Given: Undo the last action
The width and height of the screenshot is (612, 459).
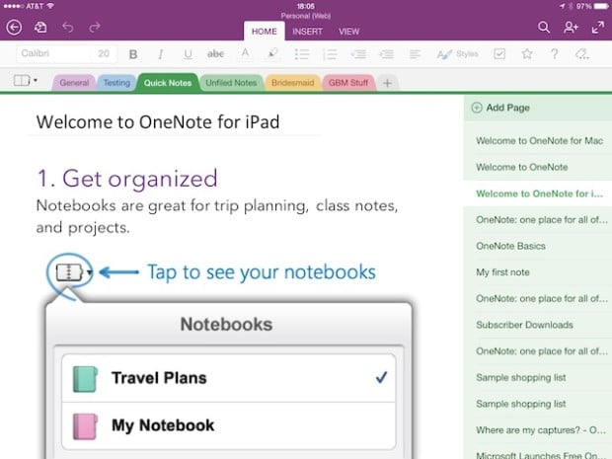Looking at the screenshot, I should [68, 28].
